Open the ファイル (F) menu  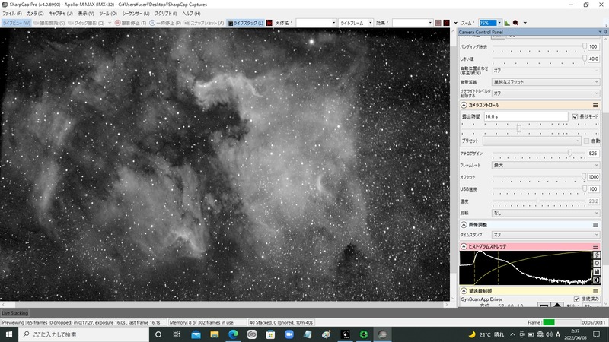[x=12, y=14]
